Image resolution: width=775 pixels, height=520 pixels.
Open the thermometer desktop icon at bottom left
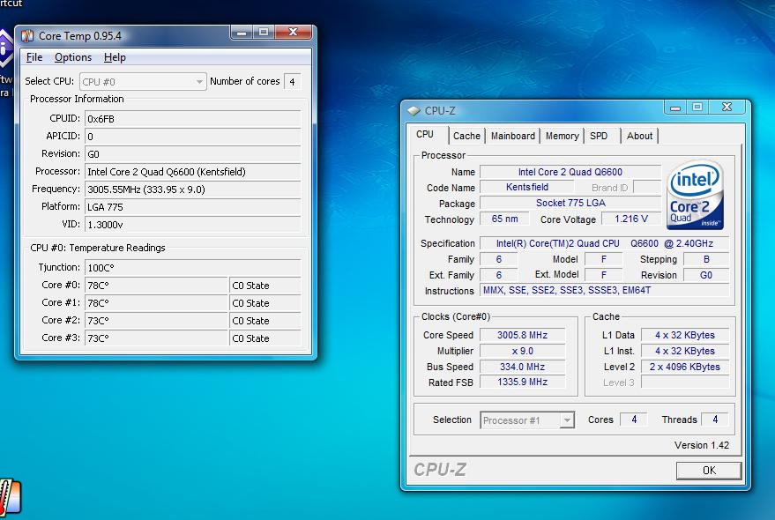(x=10, y=496)
